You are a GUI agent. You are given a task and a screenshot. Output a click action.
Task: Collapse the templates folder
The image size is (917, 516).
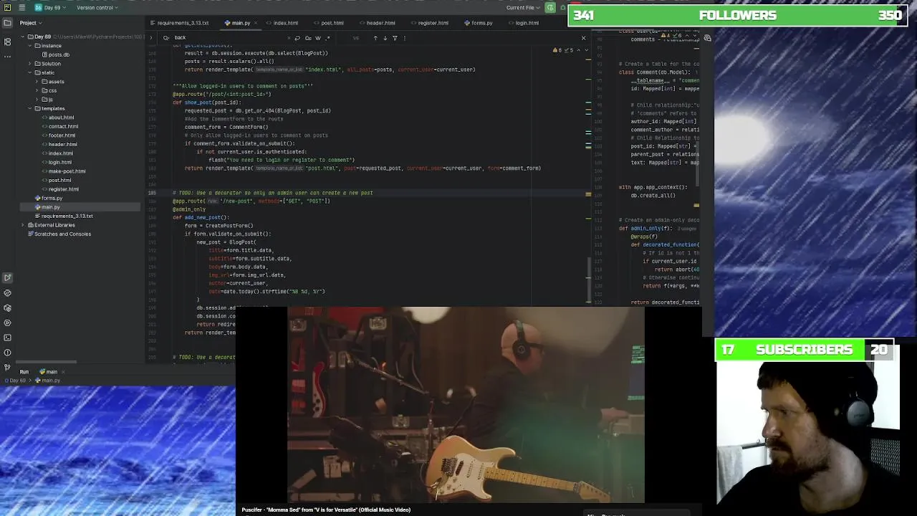point(29,108)
